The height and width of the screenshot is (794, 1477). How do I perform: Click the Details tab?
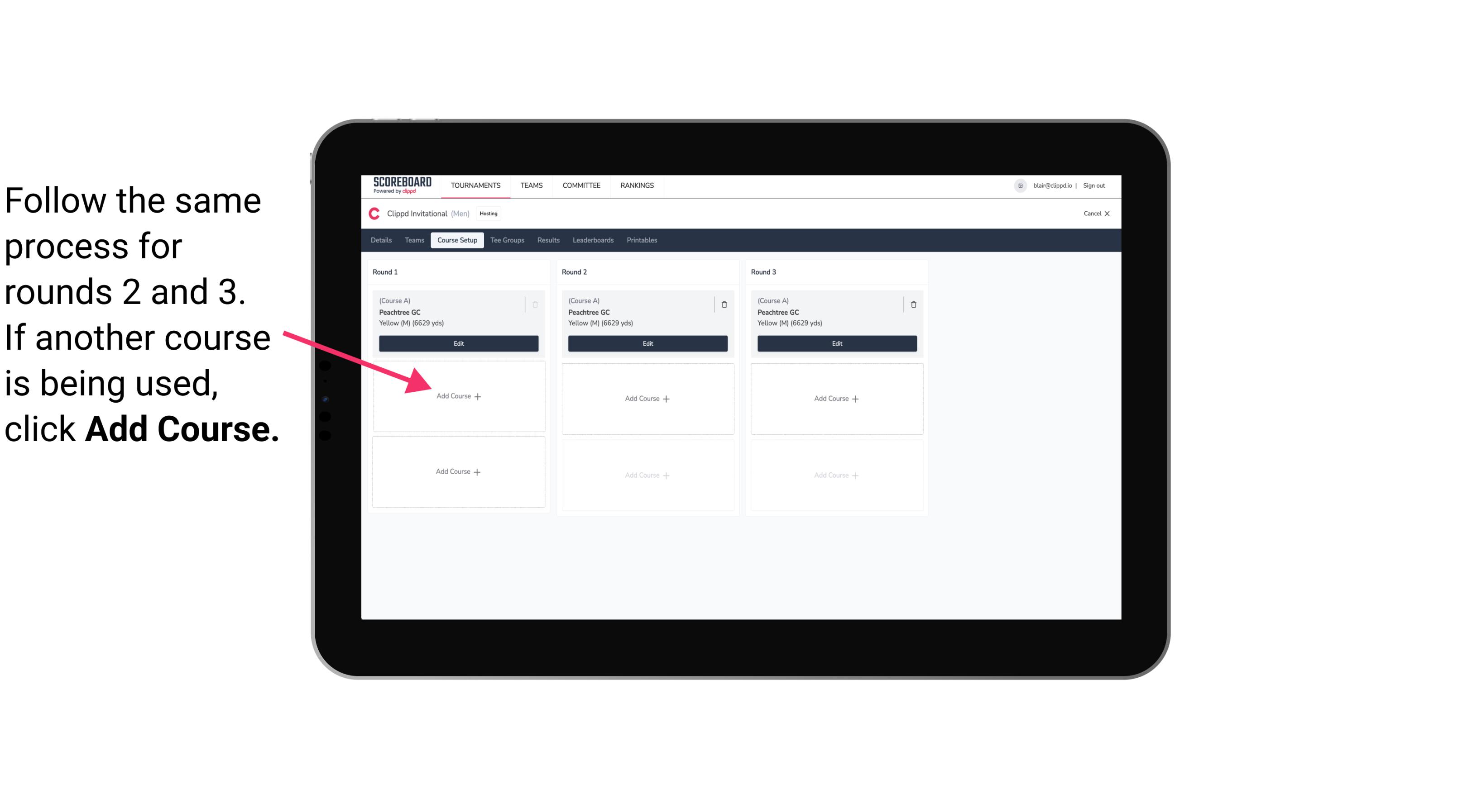(383, 240)
